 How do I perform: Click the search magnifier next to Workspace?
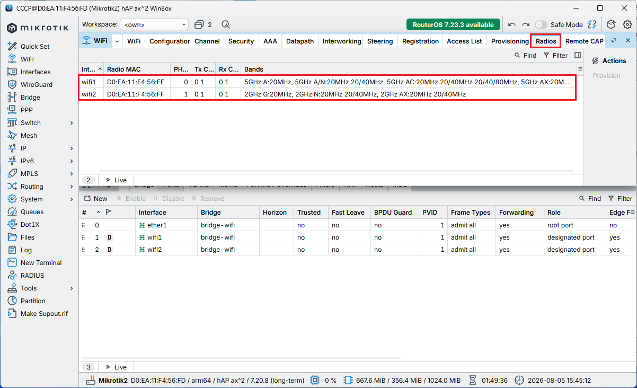coord(226,24)
